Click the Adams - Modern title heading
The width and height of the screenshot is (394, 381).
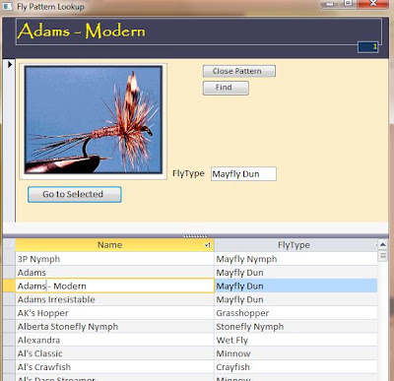[81, 32]
